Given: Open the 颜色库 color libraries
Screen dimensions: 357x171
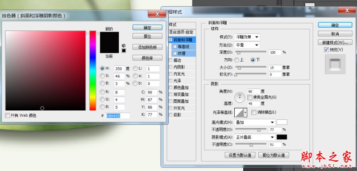Looking at the screenshot, I should point(147,58).
